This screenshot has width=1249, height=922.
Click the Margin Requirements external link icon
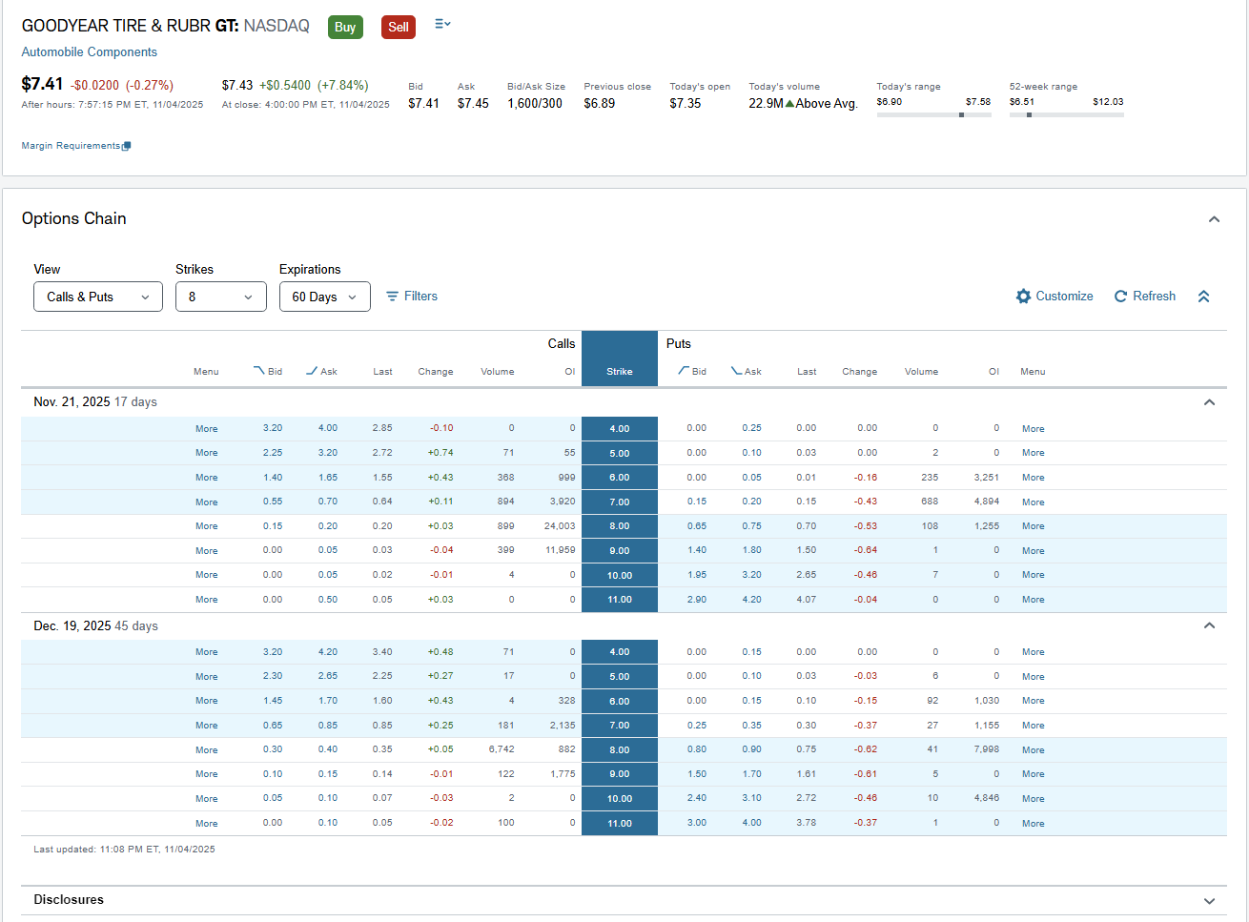coord(127,146)
